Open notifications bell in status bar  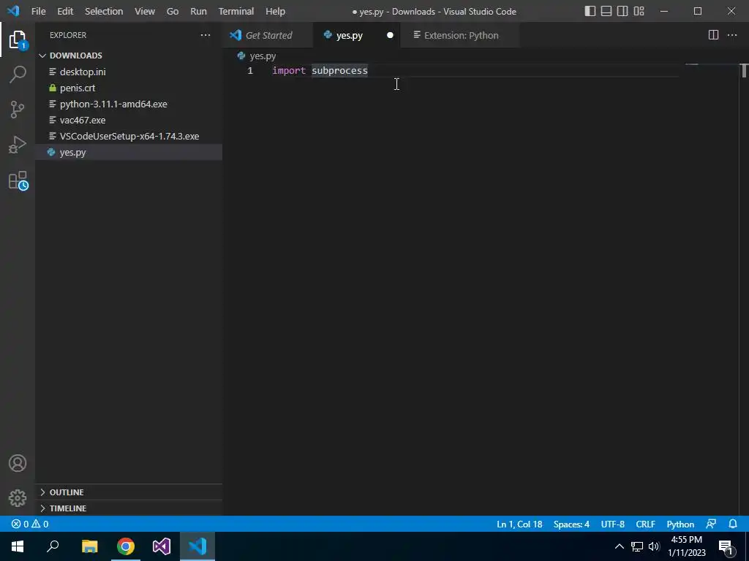(x=733, y=524)
